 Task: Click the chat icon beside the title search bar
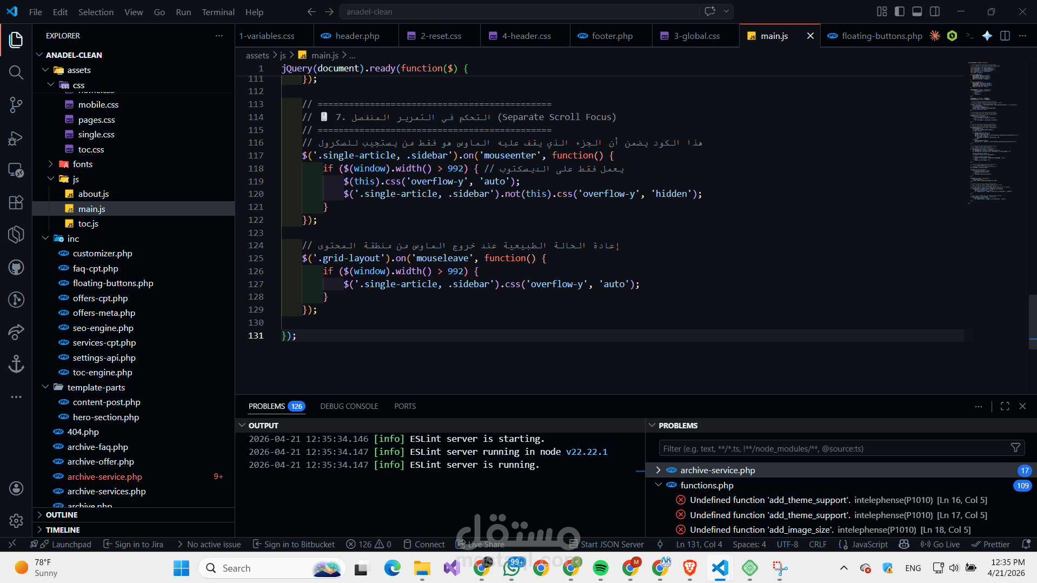pyautogui.click(x=710, y=11)
